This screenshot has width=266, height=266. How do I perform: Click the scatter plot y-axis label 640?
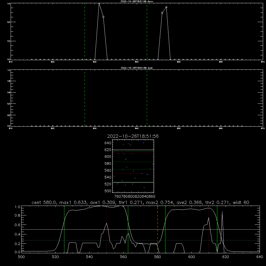(108, 143)
